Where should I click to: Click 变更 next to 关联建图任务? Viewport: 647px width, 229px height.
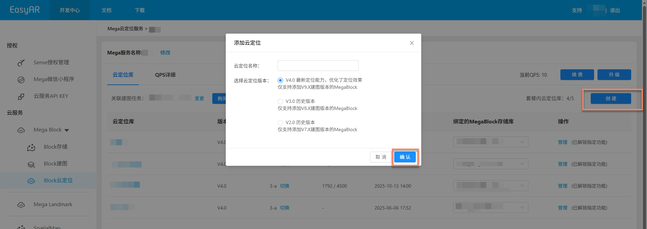click(x=199, y=99)
